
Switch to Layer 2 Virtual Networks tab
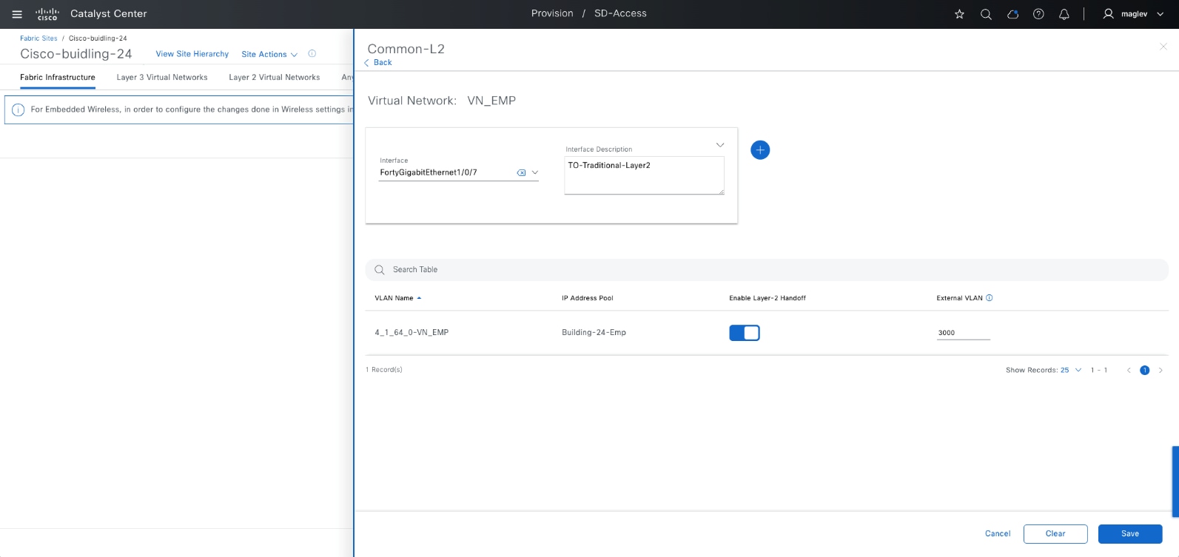[x=275, y=78]
